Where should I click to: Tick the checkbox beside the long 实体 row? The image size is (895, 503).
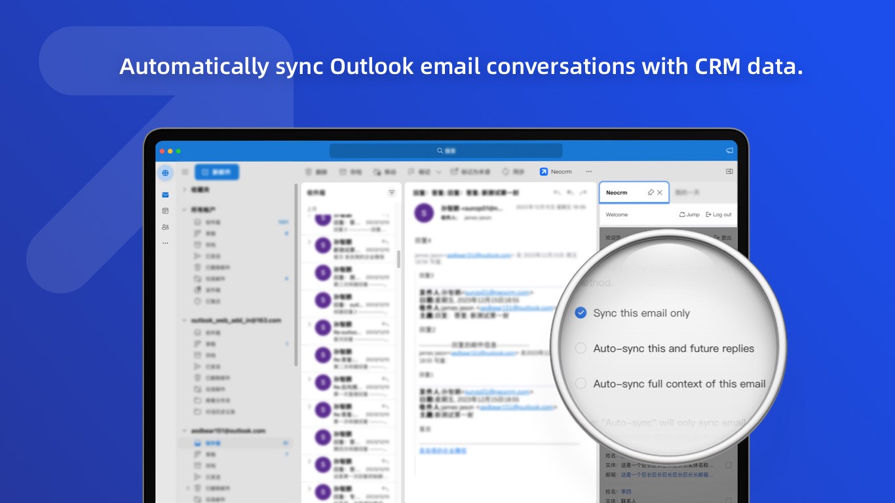729,465
